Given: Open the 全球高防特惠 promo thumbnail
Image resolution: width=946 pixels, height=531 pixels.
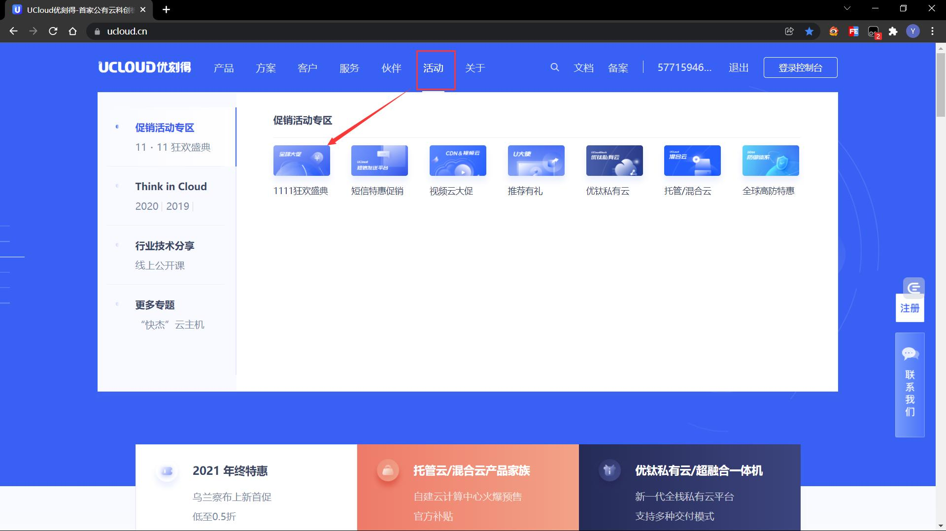Looking at the screenshot, I should coord(771,161).
